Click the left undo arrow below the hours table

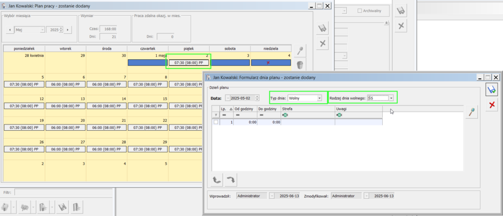pyautogui.click(x=218, y=180)
